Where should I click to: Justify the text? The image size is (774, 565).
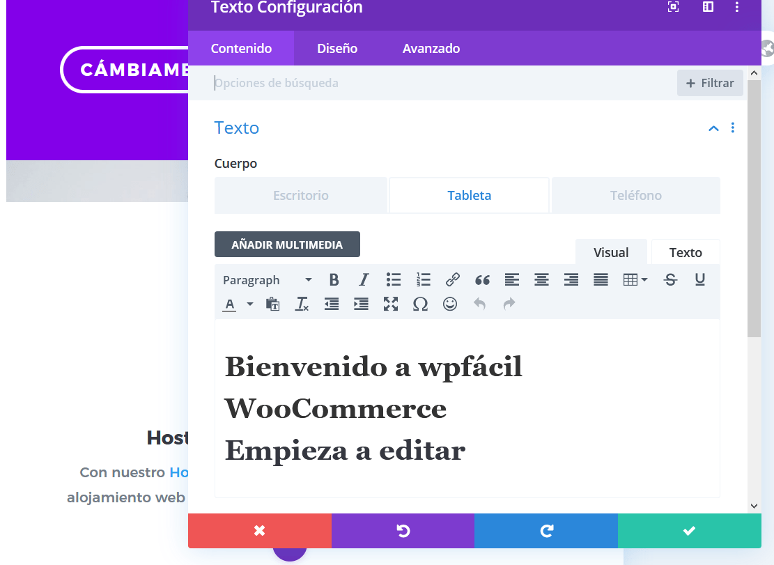[601, 280]
